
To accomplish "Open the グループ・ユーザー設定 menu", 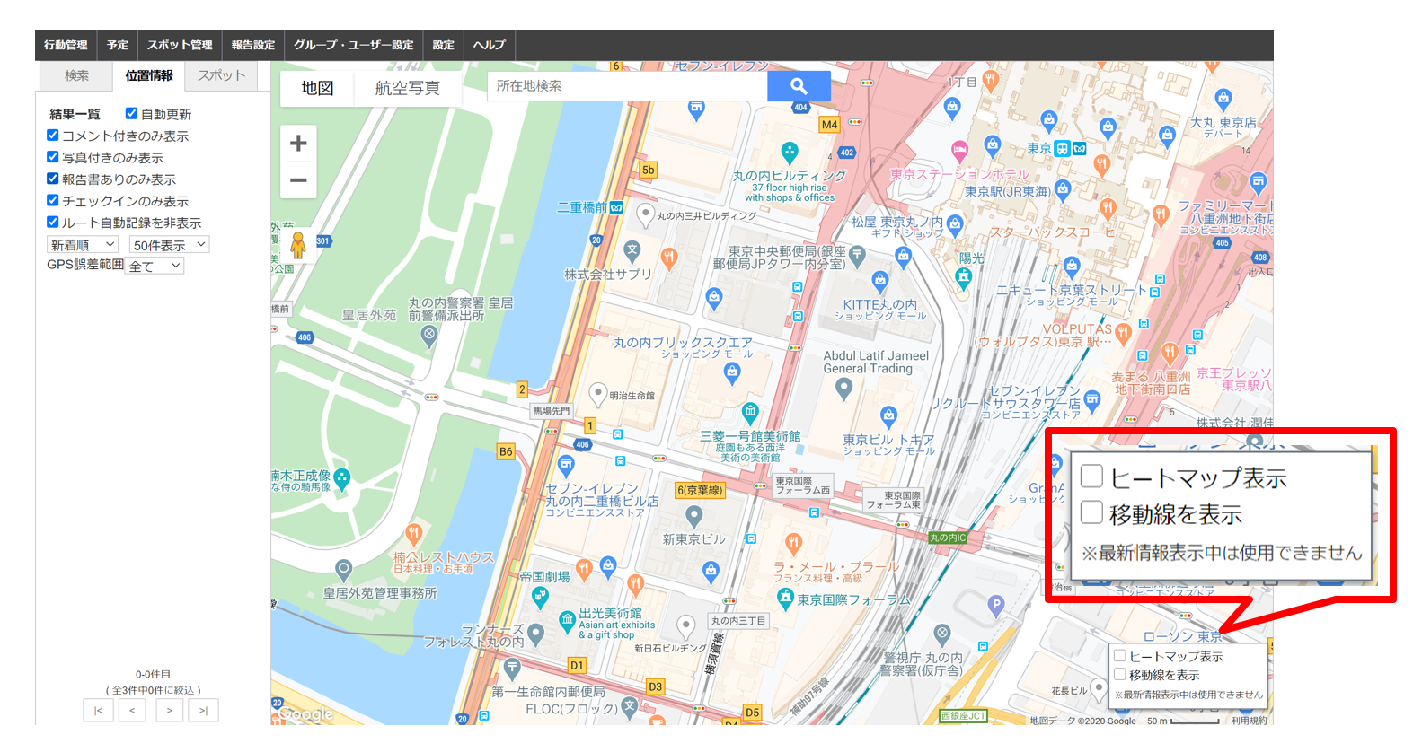I will click(354, 45).
